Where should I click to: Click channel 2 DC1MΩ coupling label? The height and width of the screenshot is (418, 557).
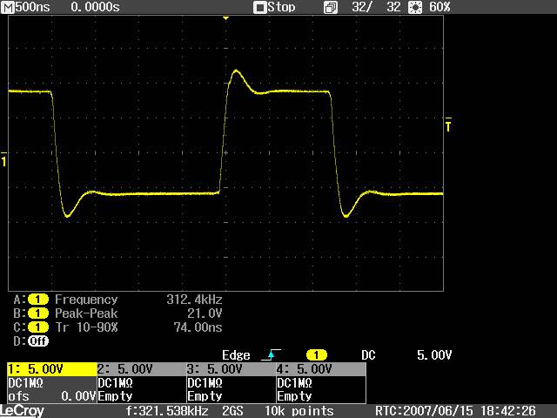(x=115, y=383)
